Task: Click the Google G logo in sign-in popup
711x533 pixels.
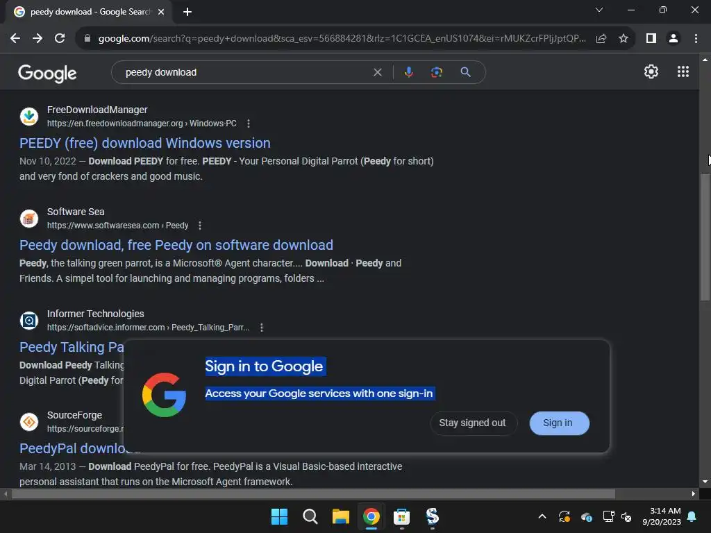Action: pyautogui.click(x=164, y=395)
